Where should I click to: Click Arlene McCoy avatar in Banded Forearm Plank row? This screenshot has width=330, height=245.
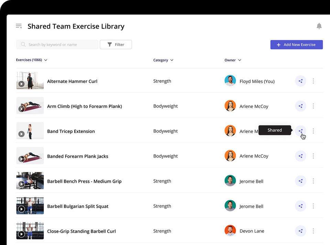tap(230, 156)
